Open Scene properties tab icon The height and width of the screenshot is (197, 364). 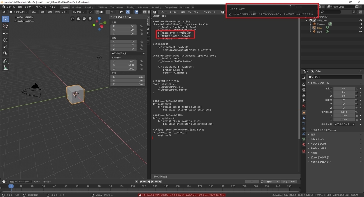[304, 101]
